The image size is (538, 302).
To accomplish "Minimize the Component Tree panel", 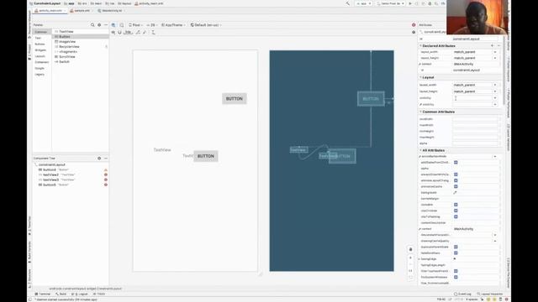I will coord(106,159).
